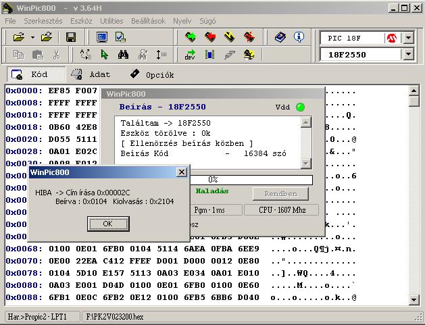
Task: Open the Szerkesztés menu
Action: point(43,21)
